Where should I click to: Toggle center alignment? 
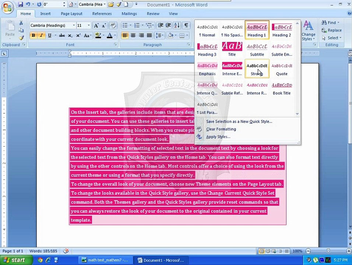pyautogui.click(x=133, y=35)
